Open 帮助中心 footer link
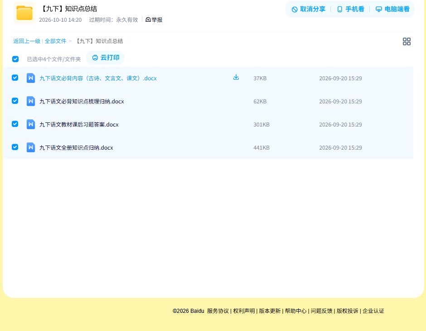 click(295, 311)
